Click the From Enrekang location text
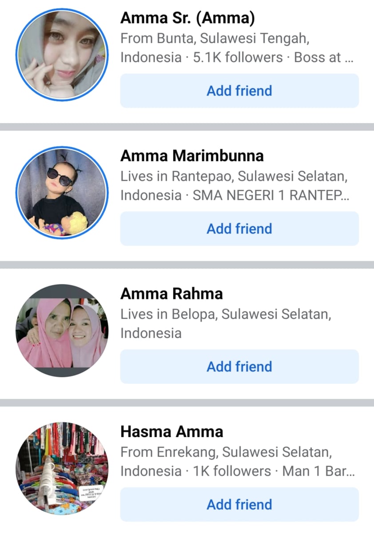The width and height of the screenshot is (374, 533). pos(226,453)
